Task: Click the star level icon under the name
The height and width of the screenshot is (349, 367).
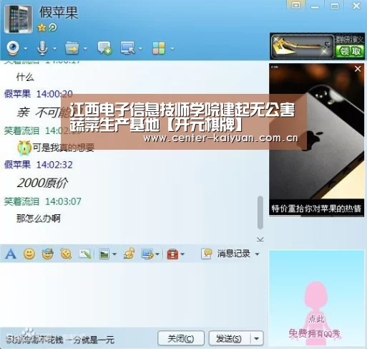Action: click(x=41, y=27)
